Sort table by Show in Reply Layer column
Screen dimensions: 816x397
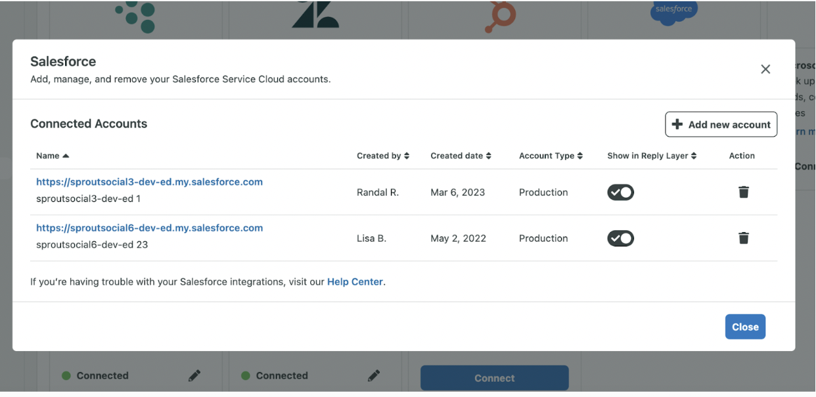(x=652, y=156)
